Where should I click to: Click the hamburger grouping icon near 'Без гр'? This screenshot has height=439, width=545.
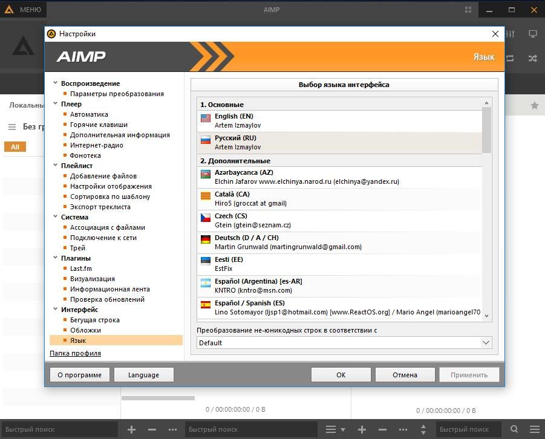[x=12, y=127]
